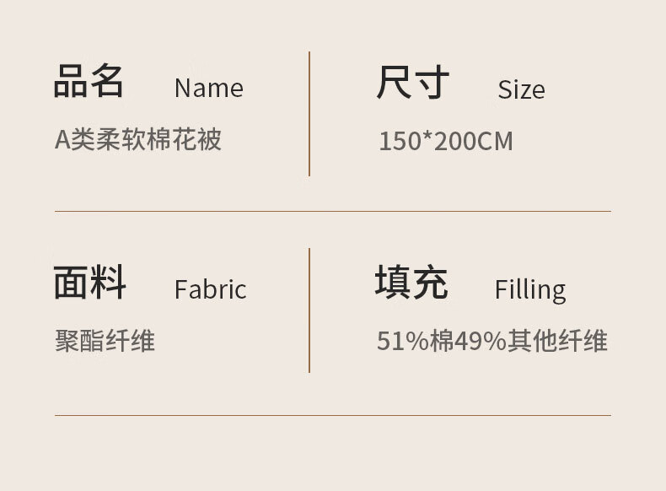This screenshot has height=491, width=666.
Task: Click the 聚酯纤维 fabric value
Action: [105, 341]
